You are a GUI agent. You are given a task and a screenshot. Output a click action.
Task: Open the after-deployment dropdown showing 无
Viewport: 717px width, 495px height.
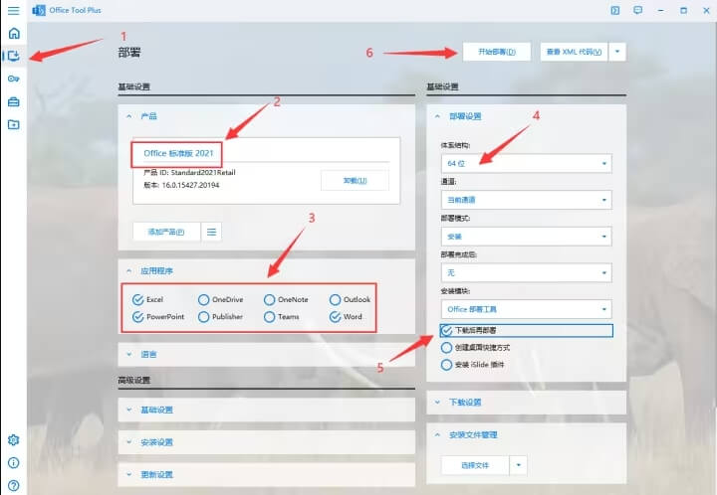[527, 272]
